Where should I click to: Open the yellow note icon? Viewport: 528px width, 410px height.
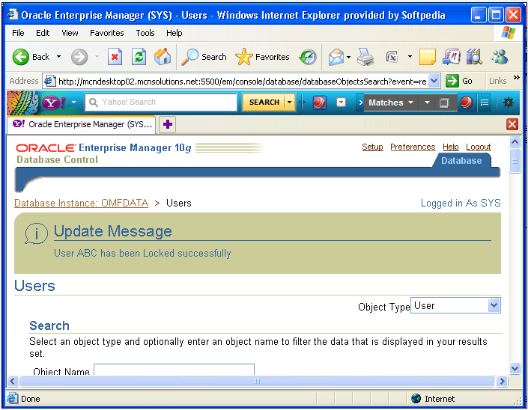[428, 57]
